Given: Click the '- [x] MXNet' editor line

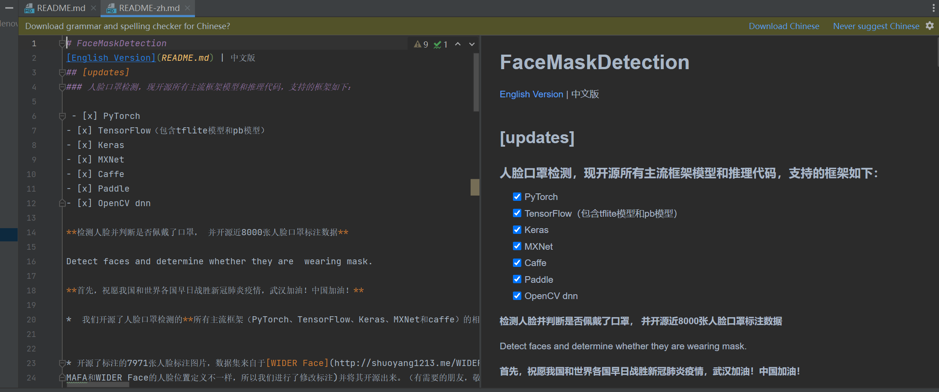Looking at the screenshot, I should [95, 159].
